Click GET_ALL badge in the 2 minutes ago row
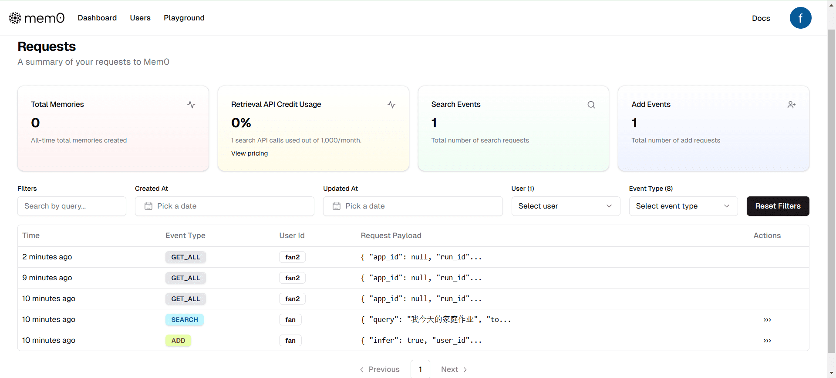 click(185, 257)
